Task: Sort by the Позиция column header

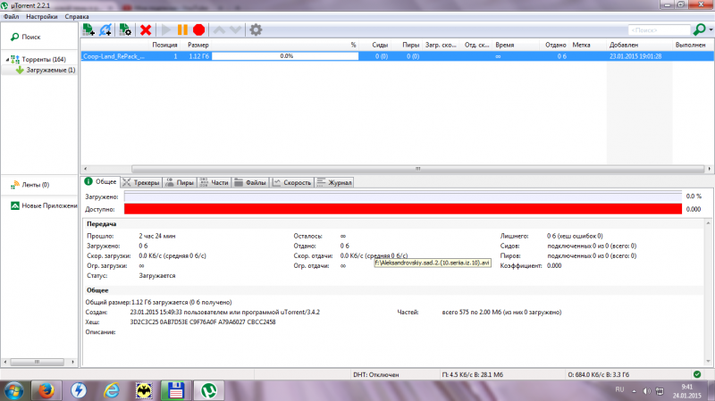Action: point(164,45)
